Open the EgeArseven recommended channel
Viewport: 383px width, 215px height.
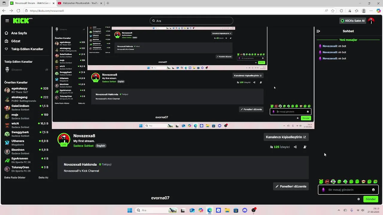tap(26, 160)
